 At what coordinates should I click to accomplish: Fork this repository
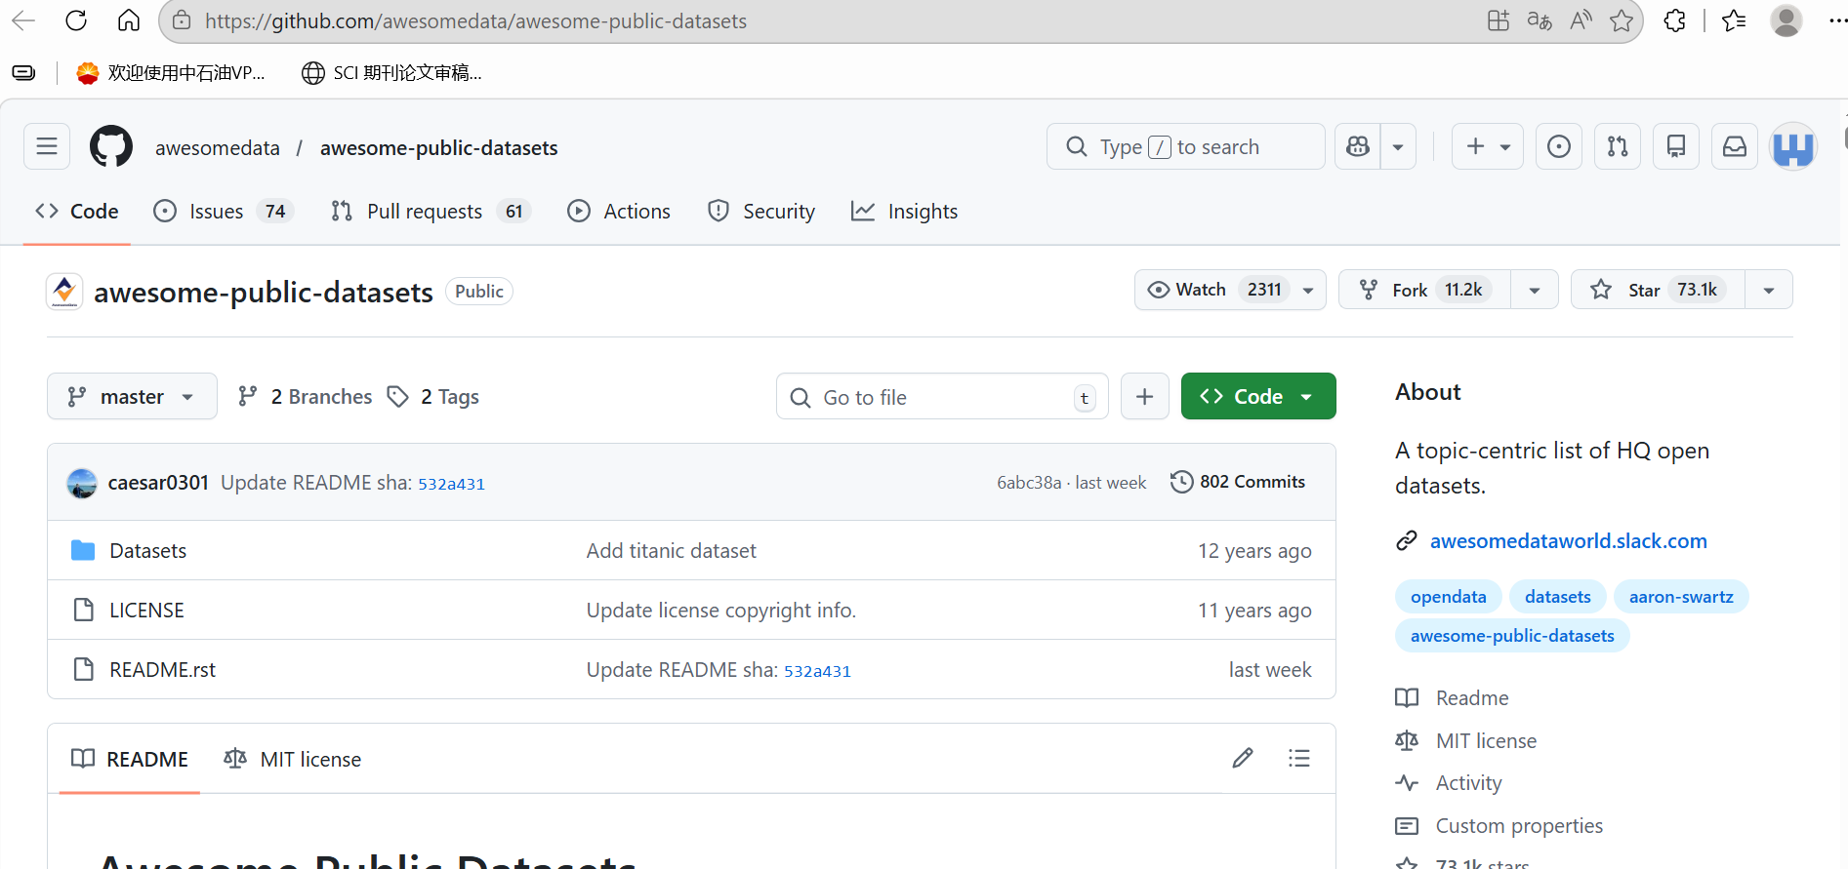pos(1425,290)
